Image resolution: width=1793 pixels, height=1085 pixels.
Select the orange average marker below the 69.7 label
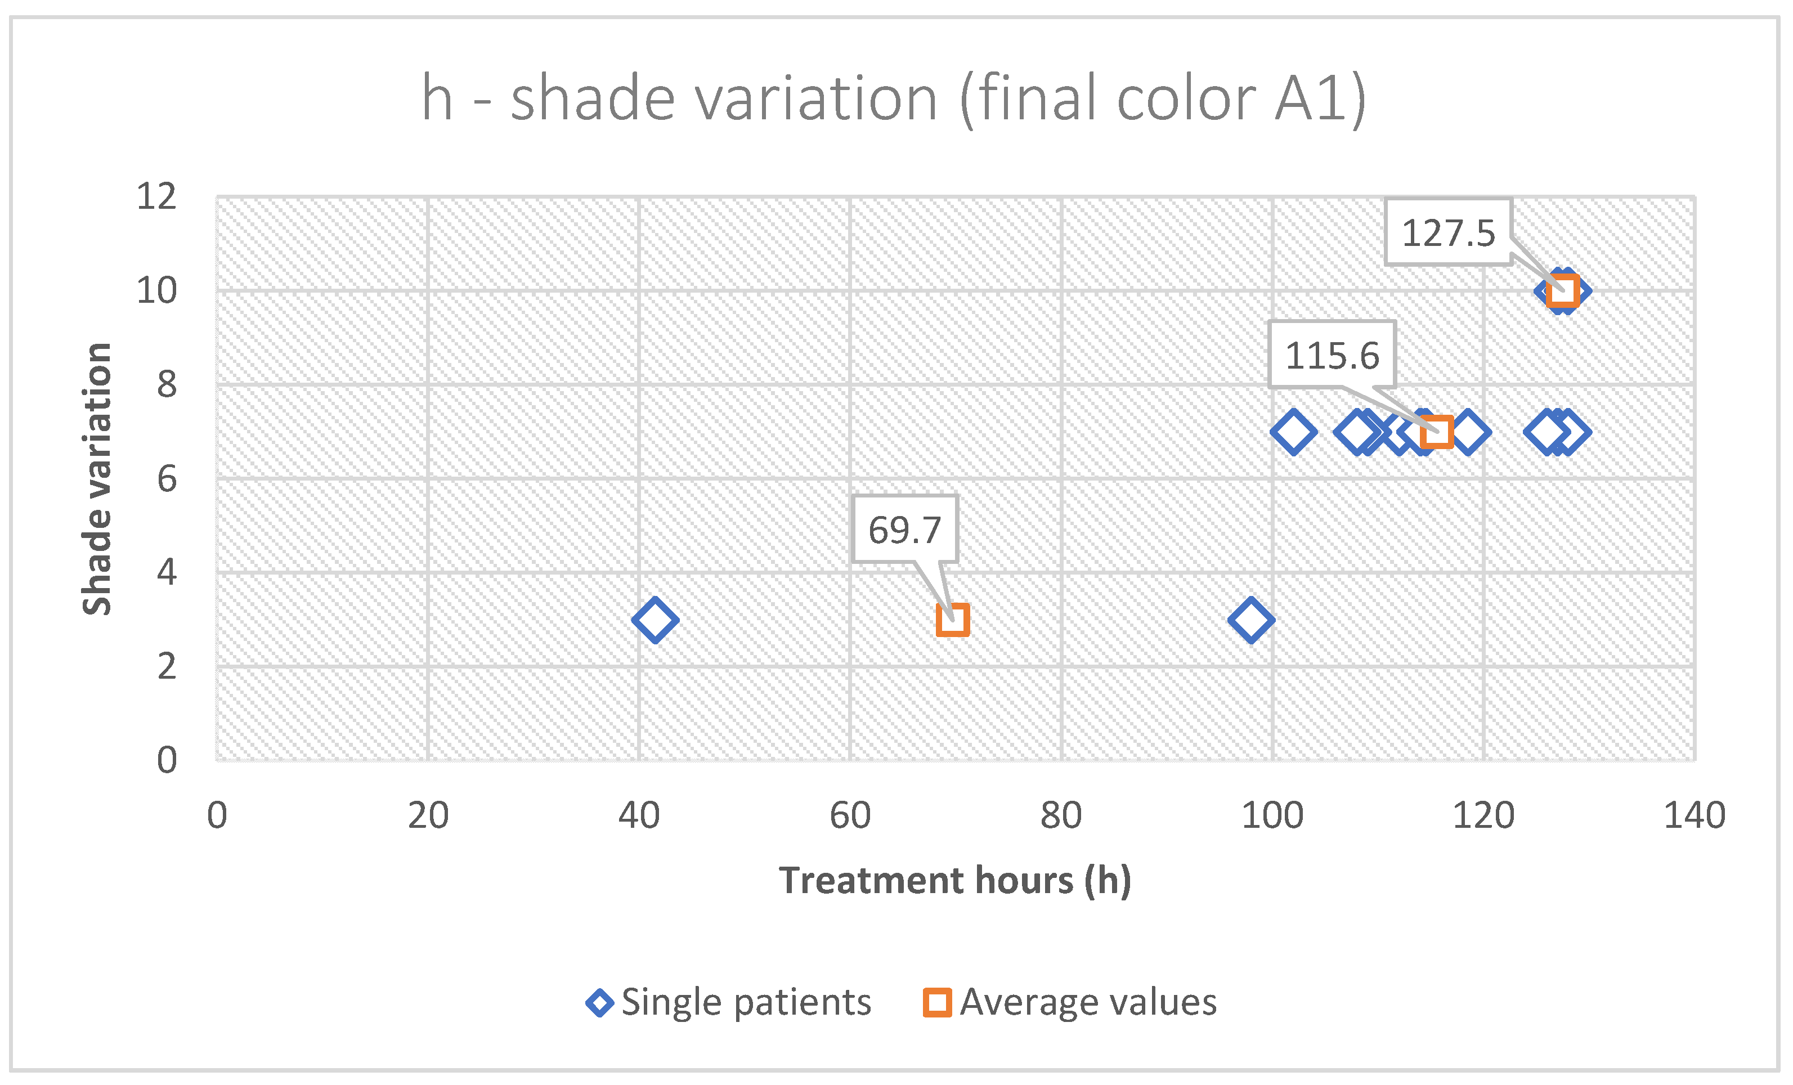coord(952,620)
